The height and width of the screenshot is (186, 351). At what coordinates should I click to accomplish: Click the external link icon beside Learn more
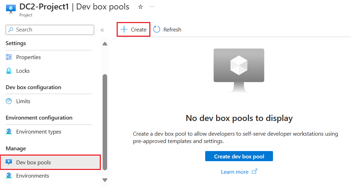point(254,172)
